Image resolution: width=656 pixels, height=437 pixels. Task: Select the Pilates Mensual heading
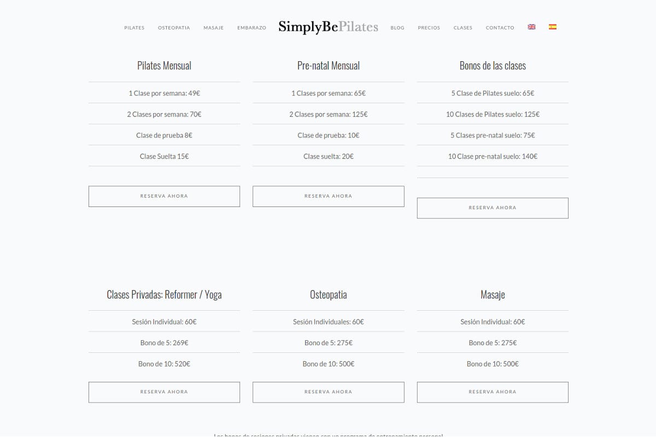[x=164, y=66]
